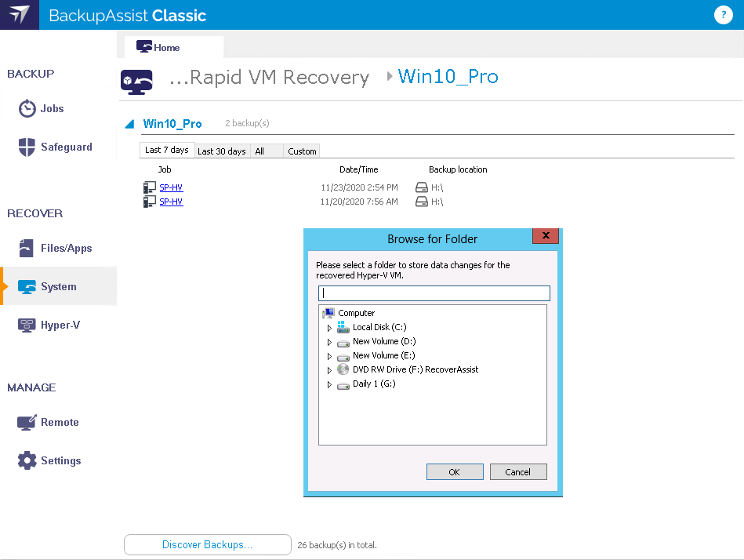Open the Home tab

[174, 47]
